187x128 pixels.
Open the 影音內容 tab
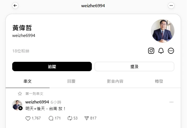[115, 81]
